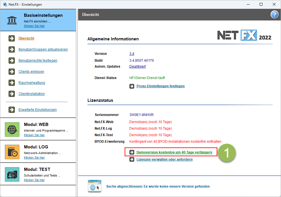Open the Übersicht link in sidebar
The height and width of the screenshot is (197, 281).
pyautogui.click(x=26, y=38)
